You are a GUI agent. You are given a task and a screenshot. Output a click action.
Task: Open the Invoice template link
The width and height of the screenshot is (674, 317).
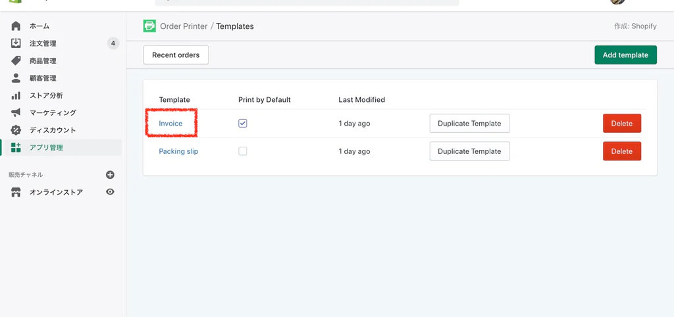coord(170,124)
